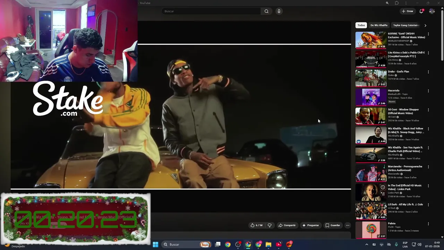Image resolution: width=444 pixels, height=250 pixels.
Task: Open the Windows Start menu
Action: click(155, 244)
